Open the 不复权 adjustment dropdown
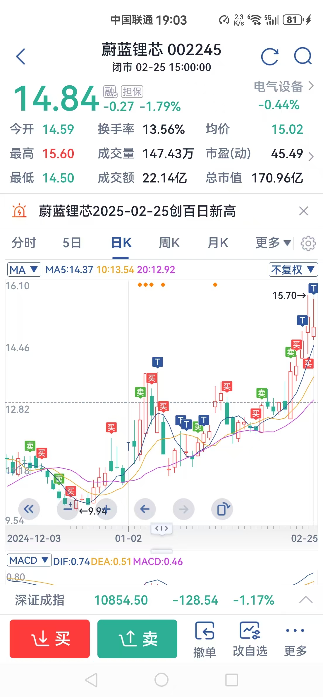The width and height of the screenshot is (323, 697). click(293, 270)
